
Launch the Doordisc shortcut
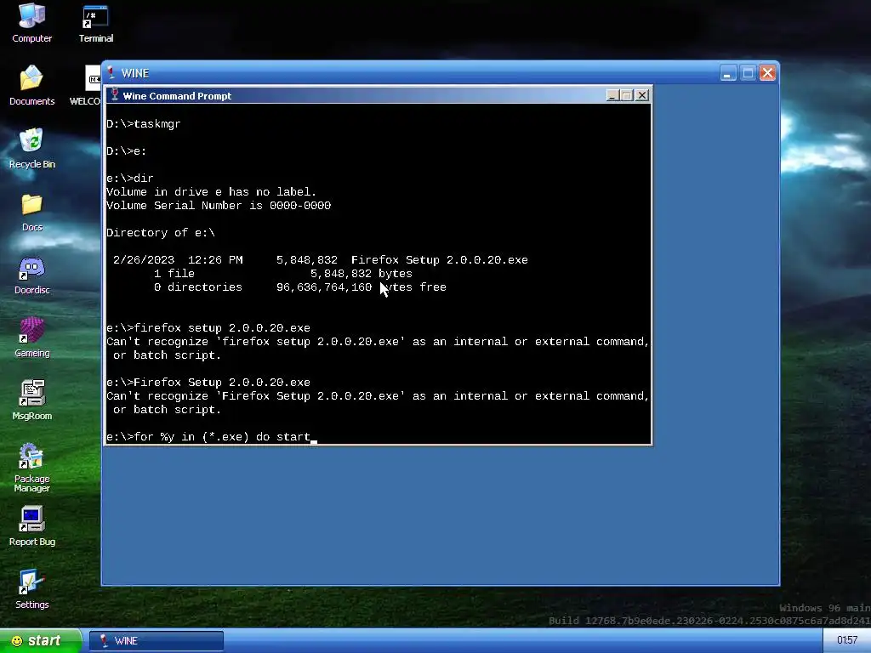(x=31, y=275)
